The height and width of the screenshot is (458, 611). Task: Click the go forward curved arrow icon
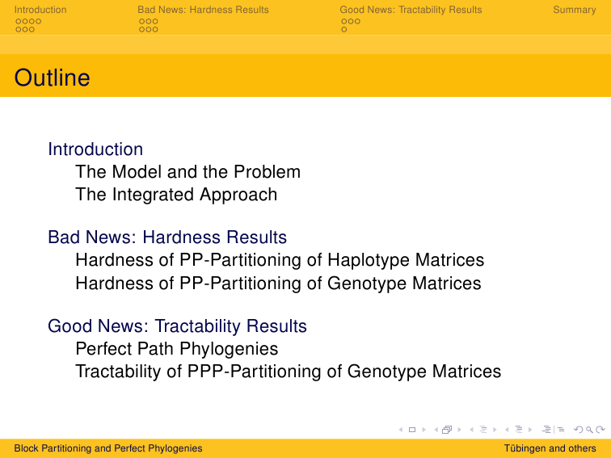click(x=600, y=430)
